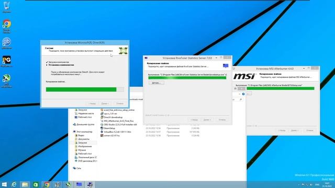Select the cpu-z_1.81-en file
The image size is (335, 188).
(x=109, y=114)
